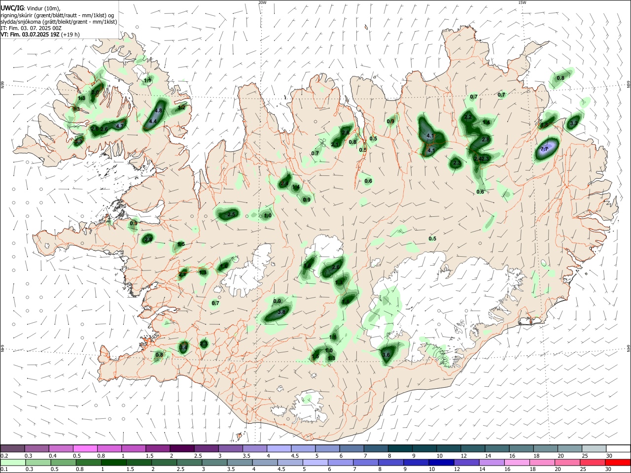Click the 4.7 precipitation value in the Westfjords
Screen dimensions: 631x473
coord(119,126)
